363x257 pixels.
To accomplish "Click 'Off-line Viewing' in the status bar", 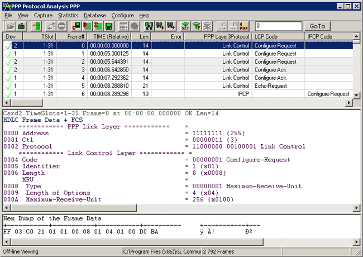I will [x=21, y=251].
